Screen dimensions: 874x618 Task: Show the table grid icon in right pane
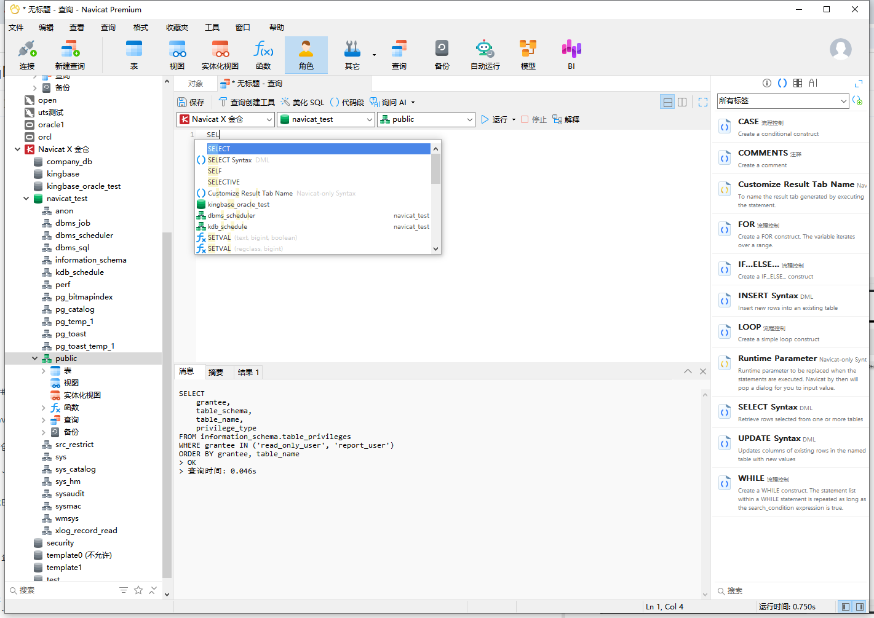pyautogui.click(x=798, y=83)
